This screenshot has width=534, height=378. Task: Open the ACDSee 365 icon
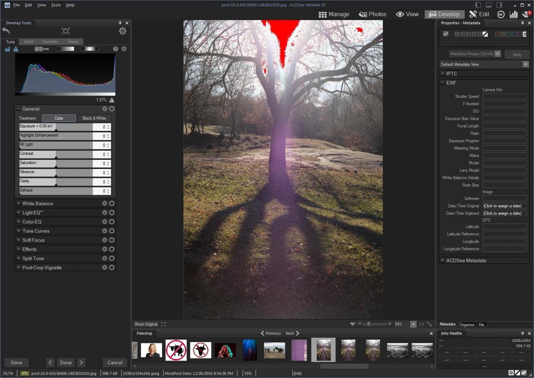(x=501, y=14)
